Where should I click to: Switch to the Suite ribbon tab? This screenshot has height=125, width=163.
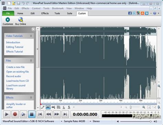tap(69, 13)
